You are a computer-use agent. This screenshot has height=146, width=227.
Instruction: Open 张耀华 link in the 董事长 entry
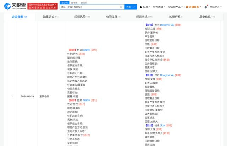(86, 100)
